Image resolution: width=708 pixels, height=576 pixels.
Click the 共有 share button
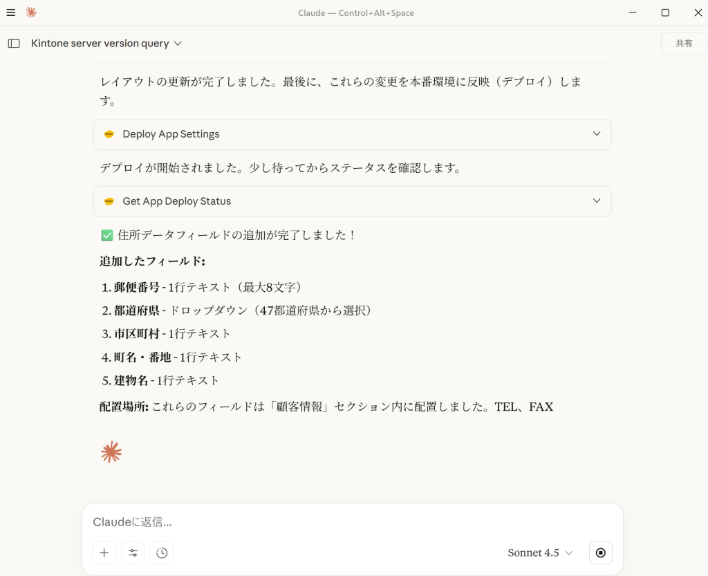click(684, 43)
